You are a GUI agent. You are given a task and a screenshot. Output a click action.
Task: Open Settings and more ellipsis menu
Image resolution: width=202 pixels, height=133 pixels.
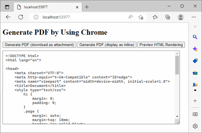tap(194, 17)
